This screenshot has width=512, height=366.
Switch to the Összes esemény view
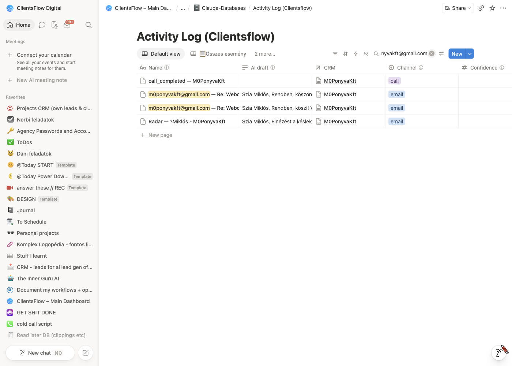coord(218,54)
